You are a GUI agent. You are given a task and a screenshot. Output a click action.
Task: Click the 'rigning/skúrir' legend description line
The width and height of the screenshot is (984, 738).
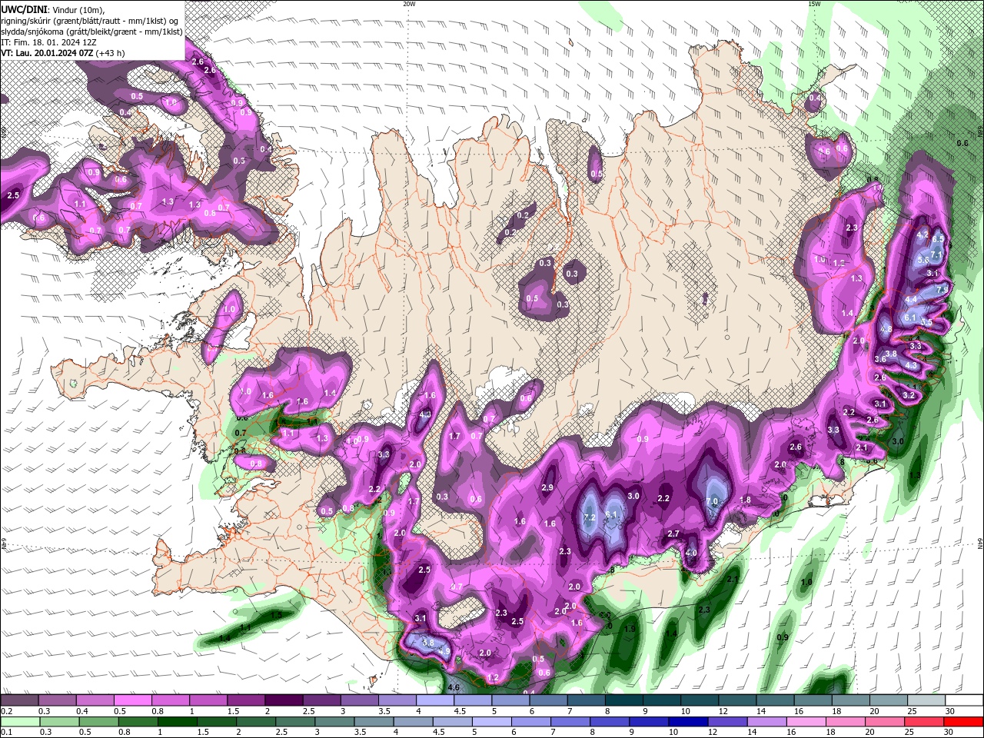click(89, 21)
